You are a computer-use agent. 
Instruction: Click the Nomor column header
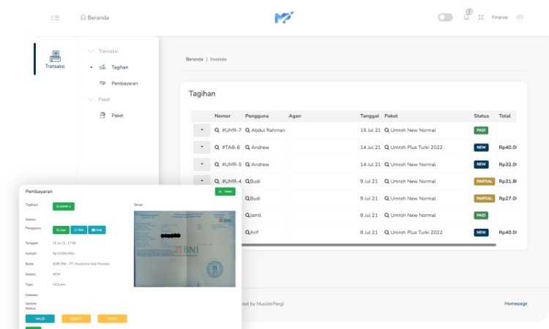[x=223, y=116]
